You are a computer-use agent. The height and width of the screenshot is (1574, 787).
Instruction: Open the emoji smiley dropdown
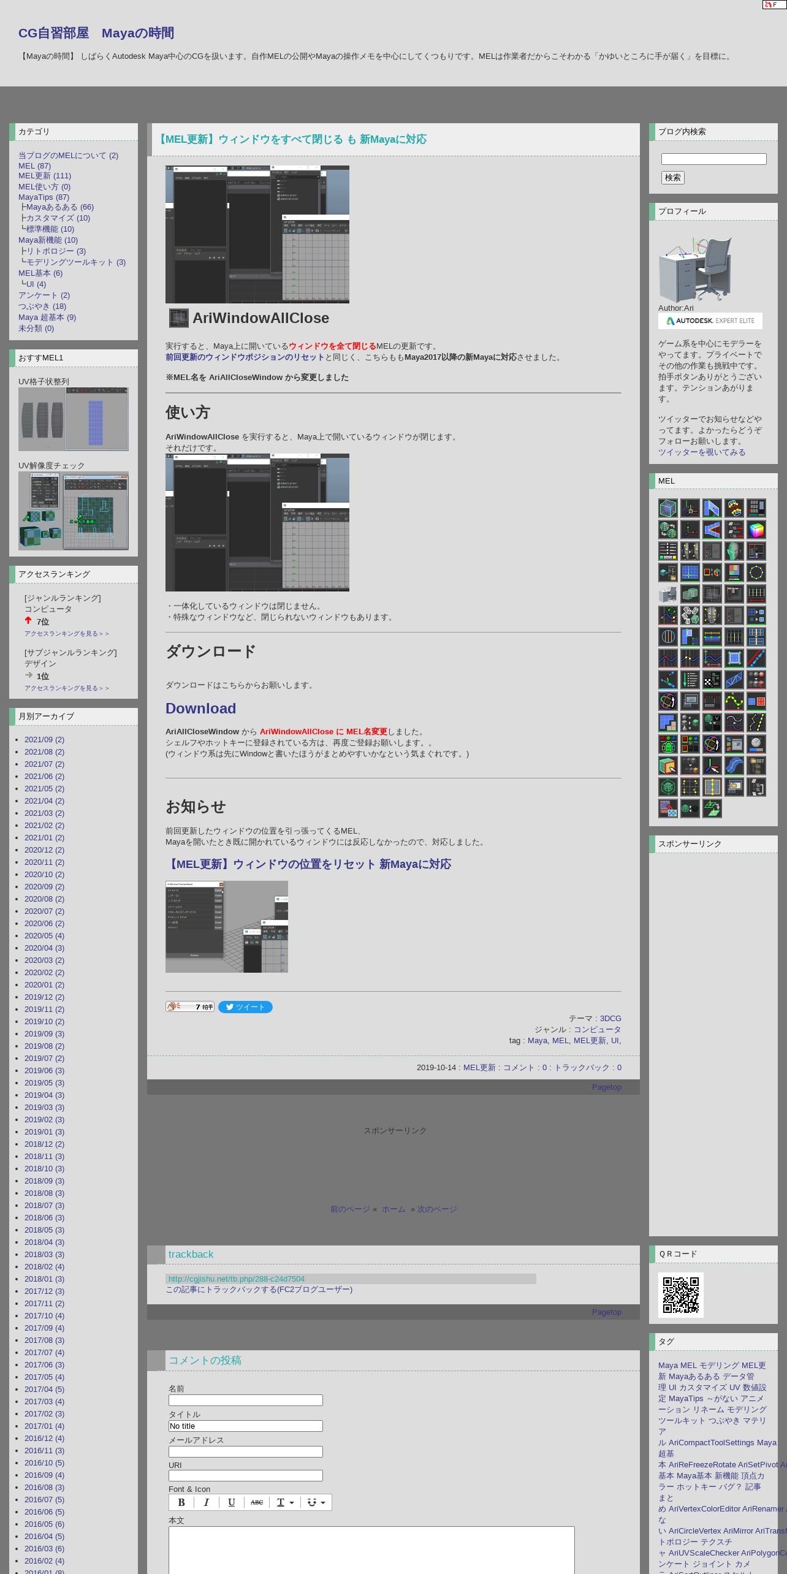[316, 1502]
